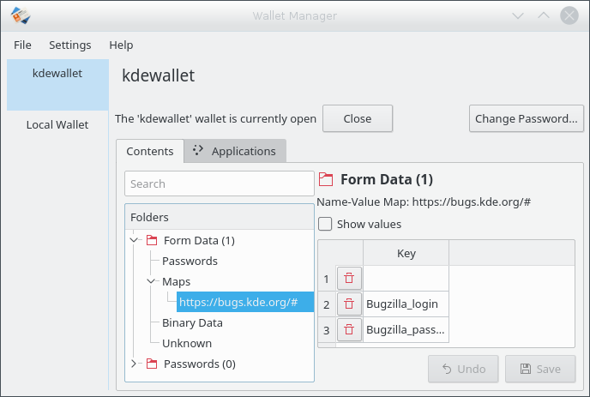Collapse the Form Data (1) folder
The image size is (590, 397).
click(134, 240)
